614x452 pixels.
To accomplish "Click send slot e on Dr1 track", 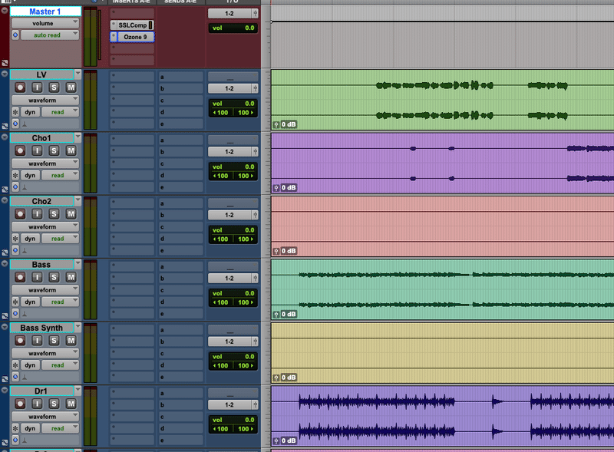I will pyautogui.click(x=181, y=440).
